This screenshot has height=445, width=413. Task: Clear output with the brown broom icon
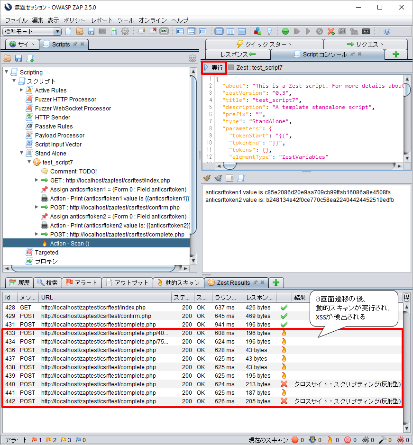[x=207, y=178]
